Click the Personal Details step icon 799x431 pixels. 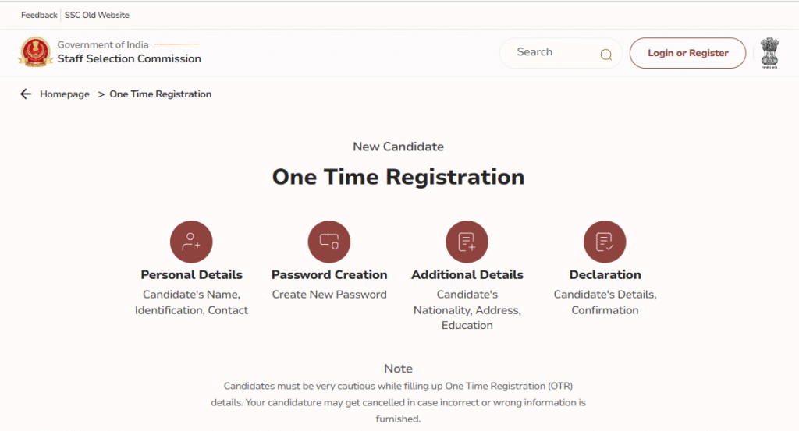point(191,242)
